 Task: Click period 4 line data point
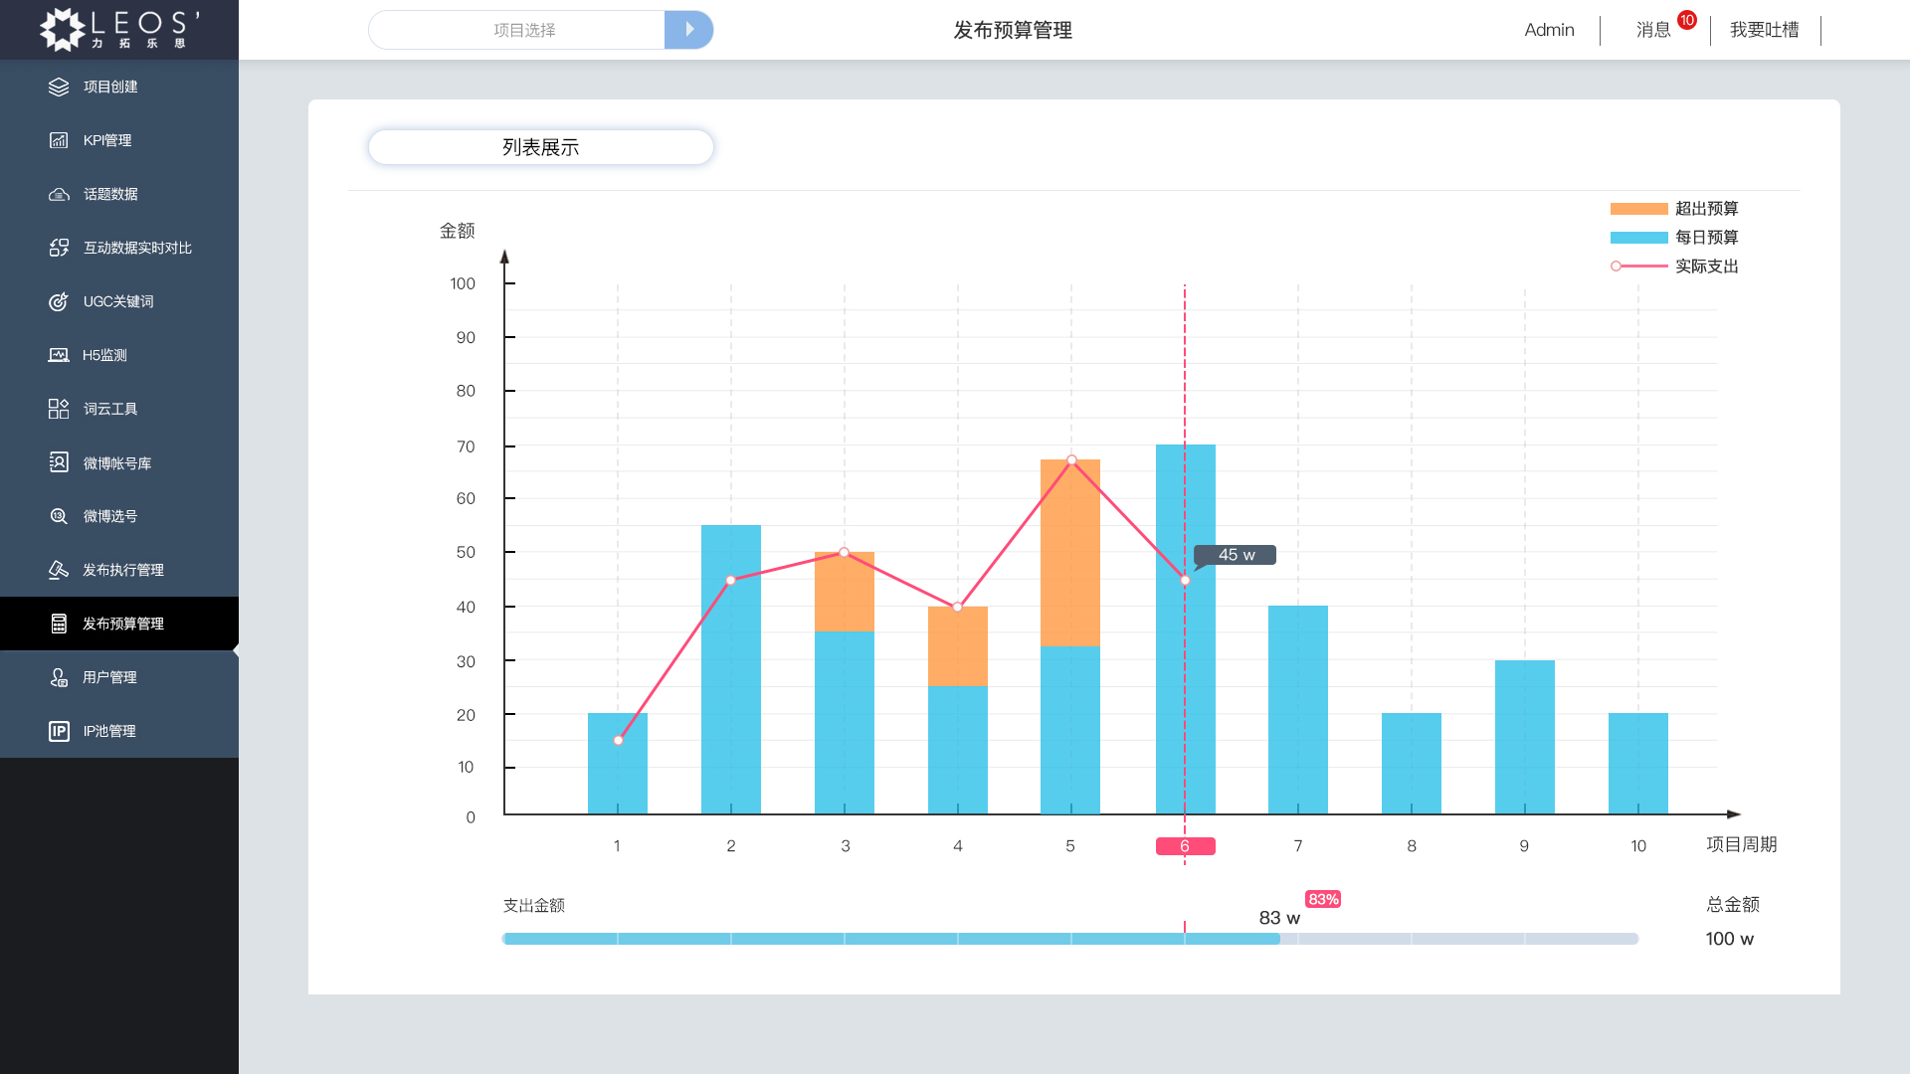tap(958, 607)
